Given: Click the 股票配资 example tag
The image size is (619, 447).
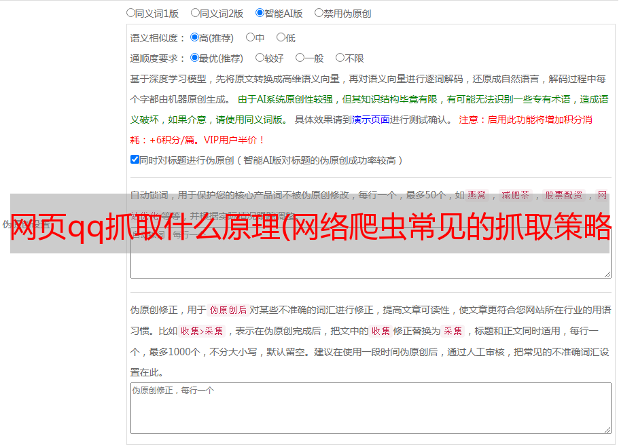Looking at the screenshot, I should click(564, 195).
